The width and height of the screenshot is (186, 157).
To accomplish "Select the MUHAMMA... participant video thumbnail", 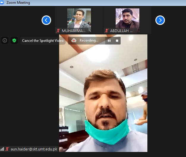I will pos(79,18).
